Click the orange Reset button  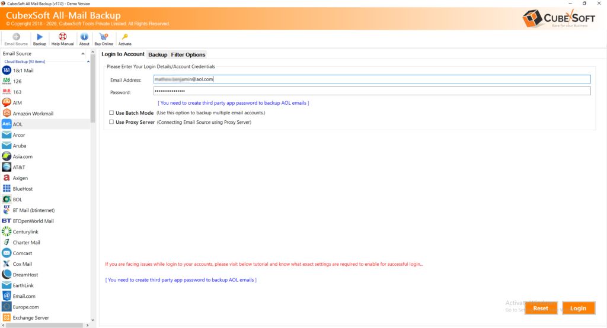(x=541, y=308)
